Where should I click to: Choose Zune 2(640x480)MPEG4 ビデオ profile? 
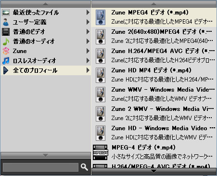(x=154, y=37)
